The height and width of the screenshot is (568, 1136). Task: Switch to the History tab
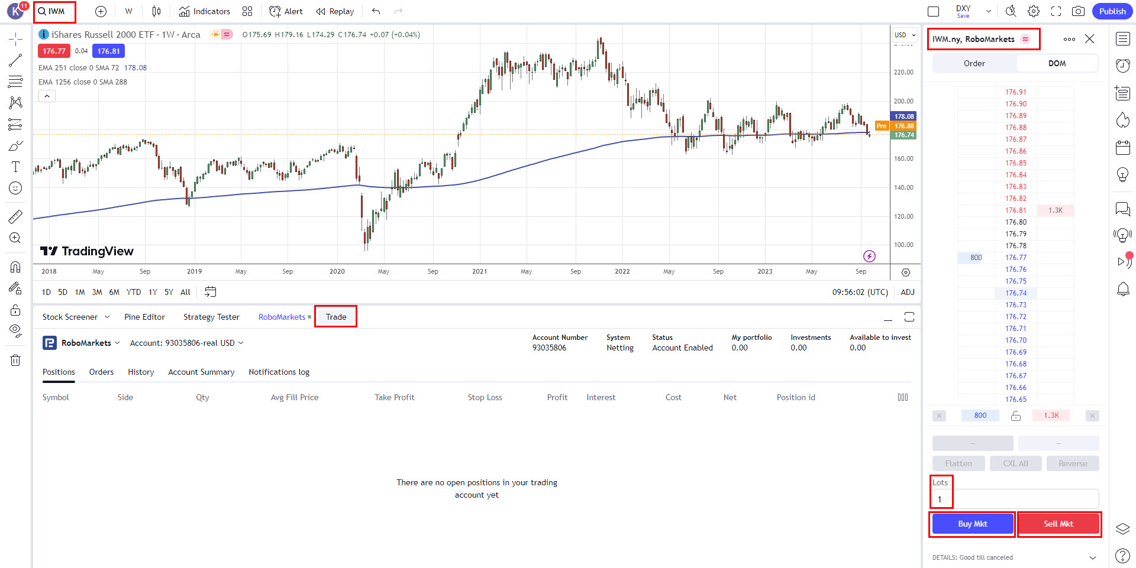(x=141, y=372)
